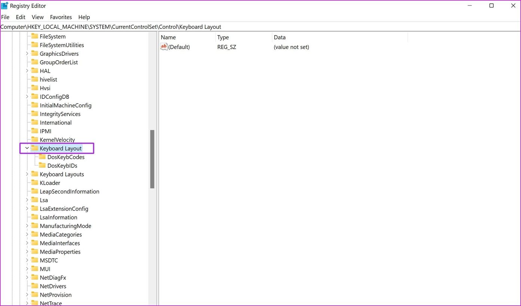Maximize the Registry Editor window
Screen dimensions: 521x306
click(x=491, y=6)
